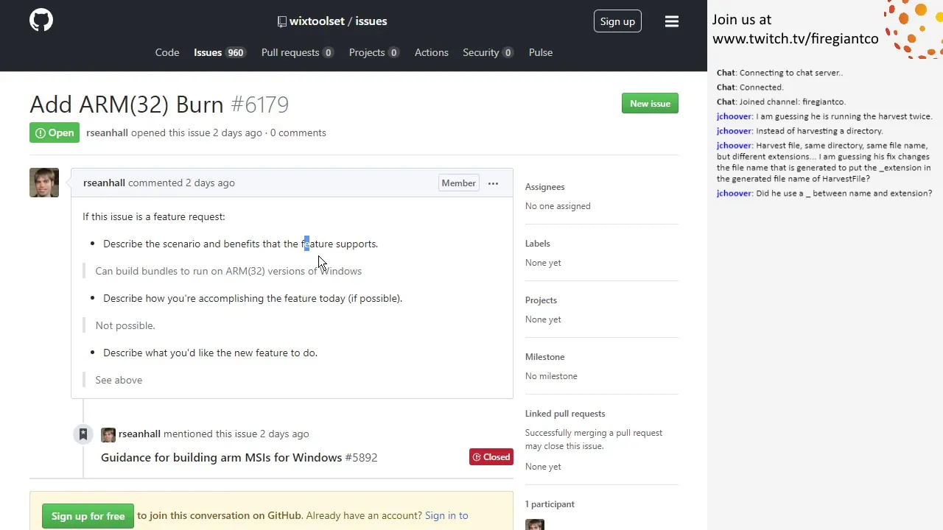Click rseanhall in the mentioned event line
Image resolution: width=943 pixels, height=530 pixels.
(x=139, y=434)
